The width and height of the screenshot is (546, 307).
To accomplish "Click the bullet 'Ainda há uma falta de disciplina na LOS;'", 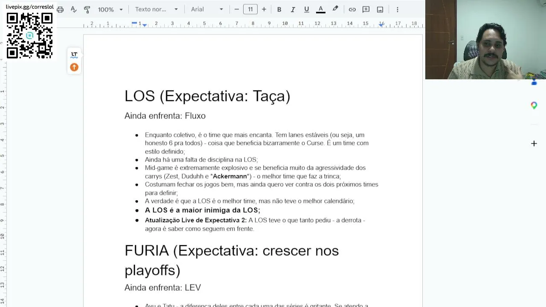I will (201, 159).
